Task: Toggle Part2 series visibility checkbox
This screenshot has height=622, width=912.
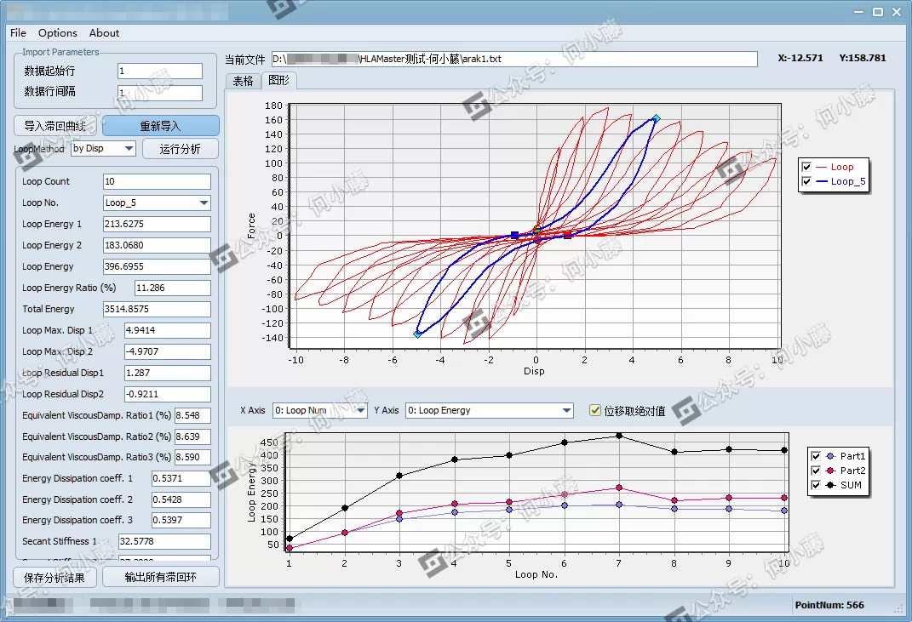Action: coord(817,471)
